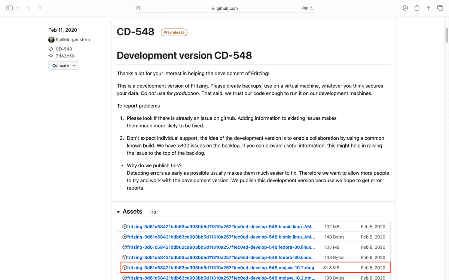Click the Development version CD-548 heading
This screenshot has width=449, height=280.
point(184,55)
